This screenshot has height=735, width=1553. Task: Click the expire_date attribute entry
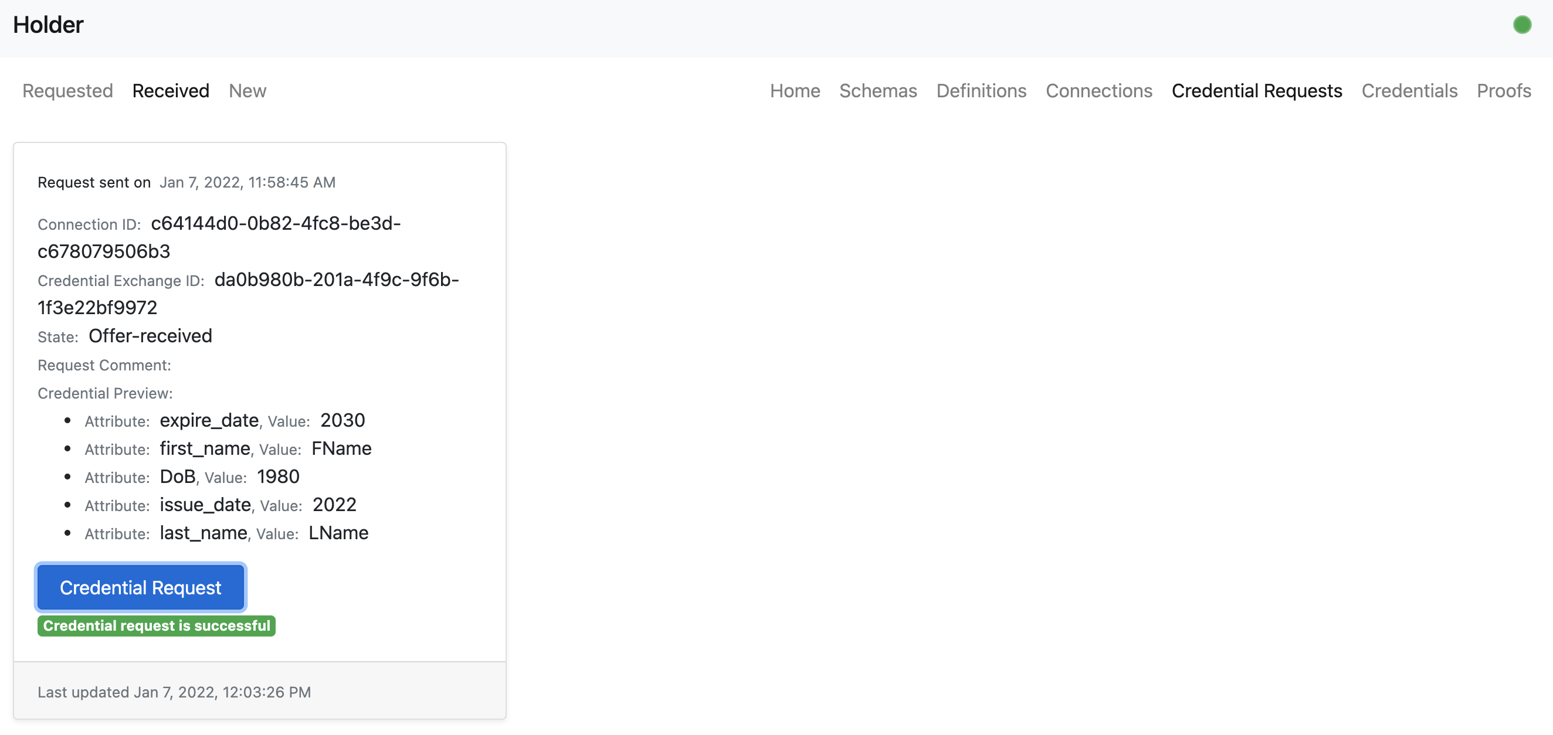point(209,420)
